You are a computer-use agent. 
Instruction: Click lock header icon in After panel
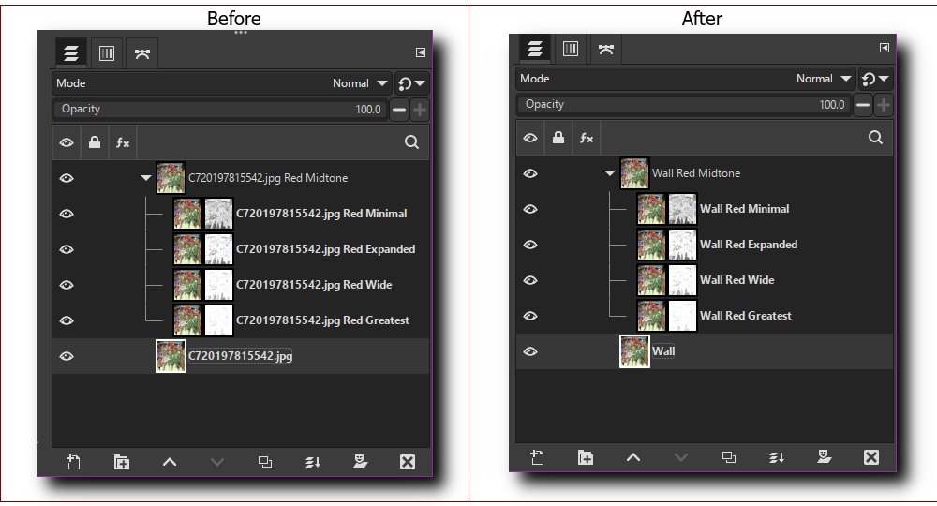point(558,138)
